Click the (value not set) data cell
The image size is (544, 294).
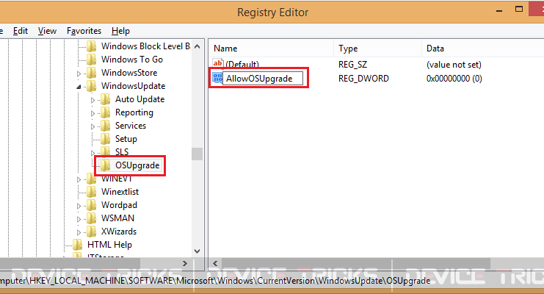454,65
